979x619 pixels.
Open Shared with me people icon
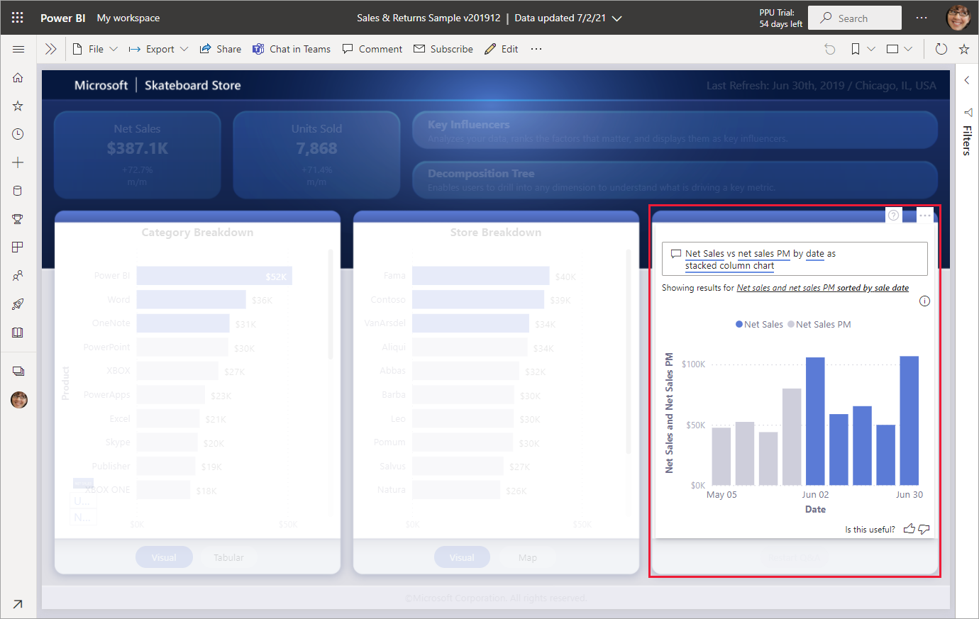pyautogui.click(x=18, y=276)
